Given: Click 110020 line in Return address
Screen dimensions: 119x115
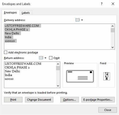Looking at the screenshot, I should [x=9, y=79].
